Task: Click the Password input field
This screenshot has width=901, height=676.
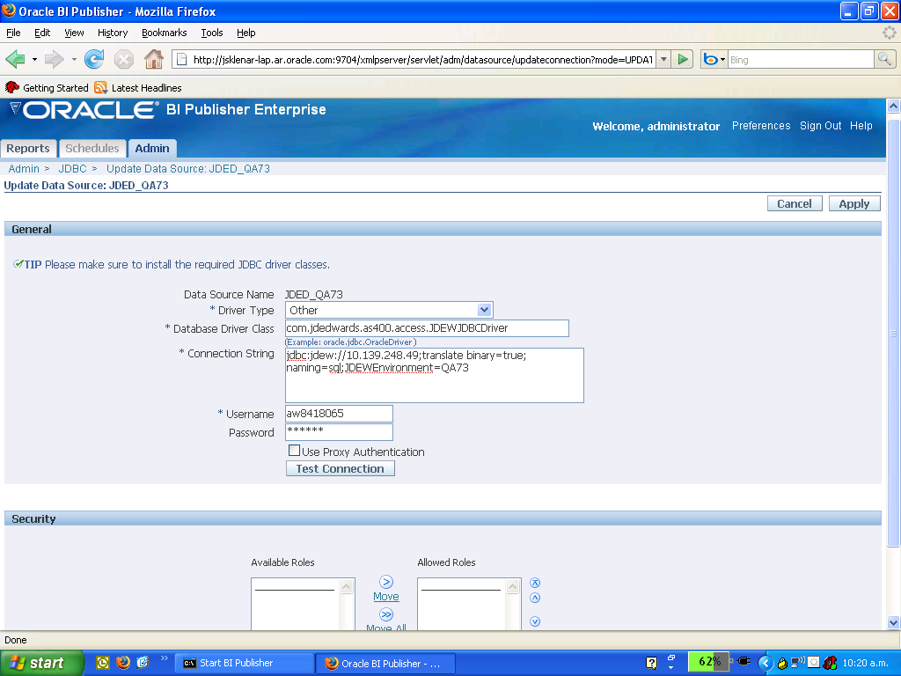Action: 339,431
